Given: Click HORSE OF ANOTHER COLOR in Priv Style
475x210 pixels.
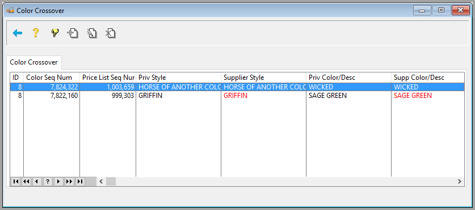Looking at the screenshot, I should [178, 87].
